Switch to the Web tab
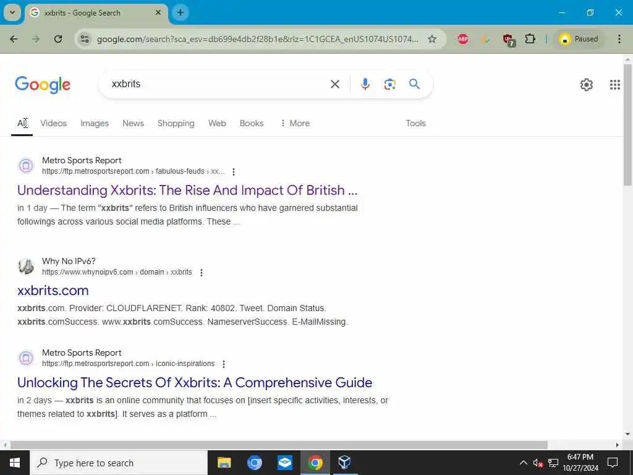This screenshot has height=475, width=633. click(x=217, y=123)
